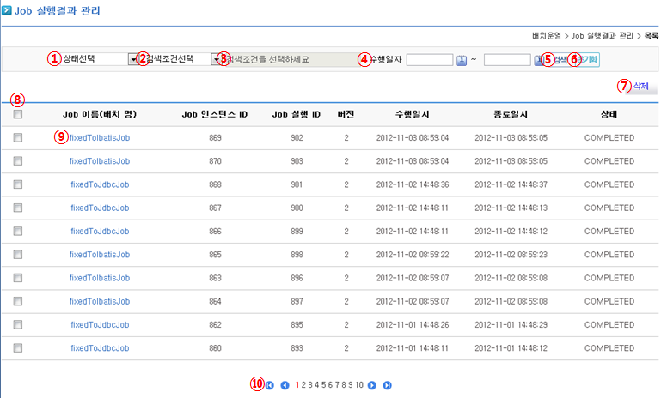Viewport: 661px width, 398px height.
Task: Select the checkbox for Job instance ID 860
Action: click(18, 348)
